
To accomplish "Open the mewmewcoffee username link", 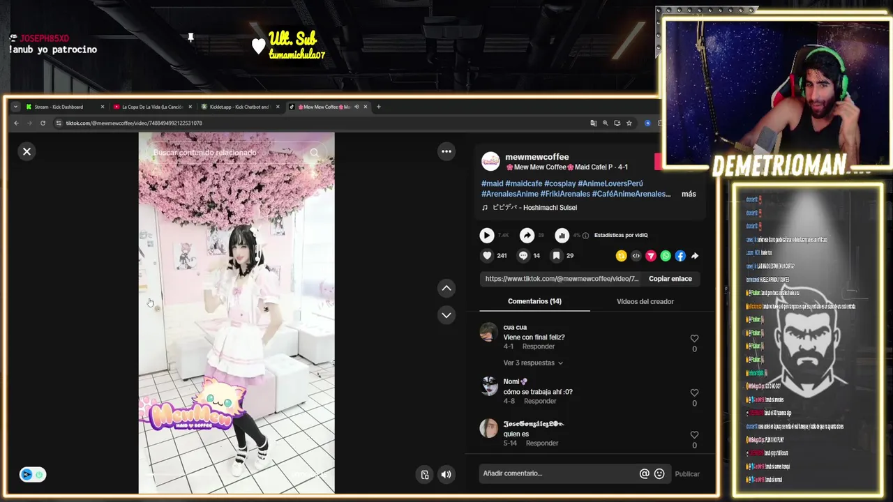I will [x=536, y=157].
